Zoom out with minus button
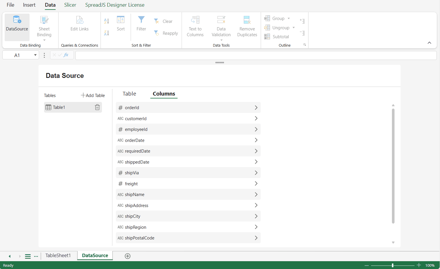This screenshot has height=269, width=440. 367,265
